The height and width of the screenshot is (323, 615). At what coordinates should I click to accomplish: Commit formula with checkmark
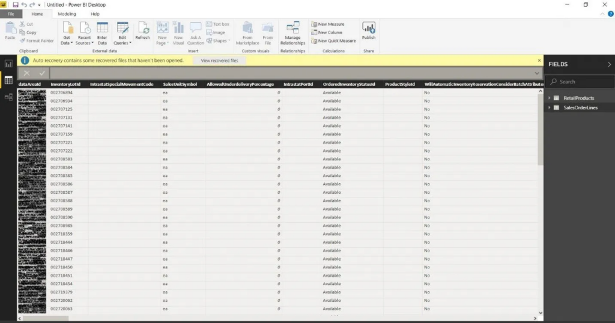[x=42, y=73]
